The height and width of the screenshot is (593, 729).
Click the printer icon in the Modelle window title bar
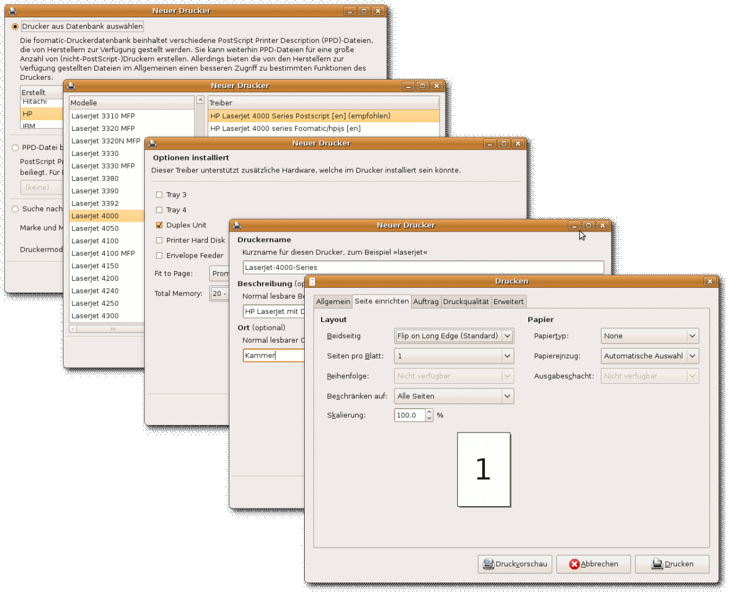tap(71, 86)
